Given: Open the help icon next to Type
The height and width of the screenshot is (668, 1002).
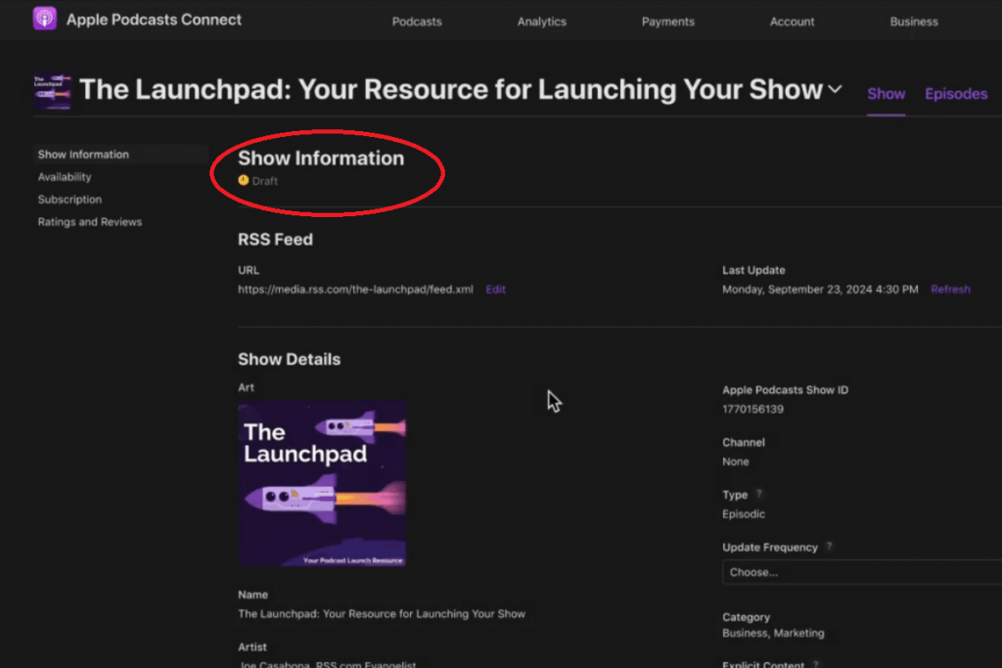Looking at the screenshot, I should coord(759,495).
